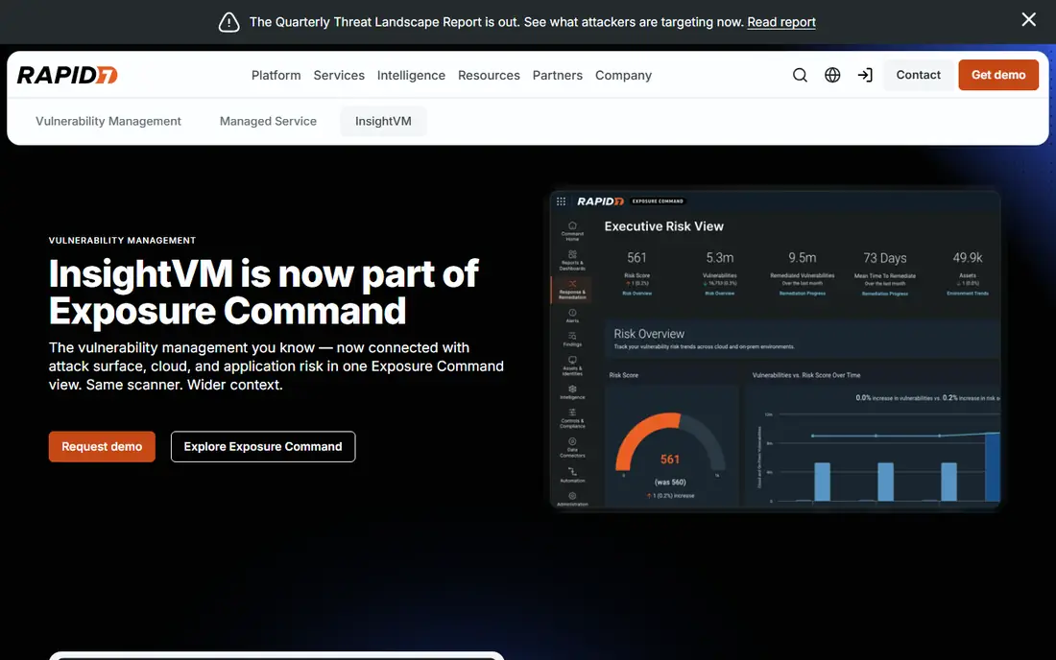Open site search with magnifier icon
This screenshot has height=660, width=1056.
[x=800, y=75]
